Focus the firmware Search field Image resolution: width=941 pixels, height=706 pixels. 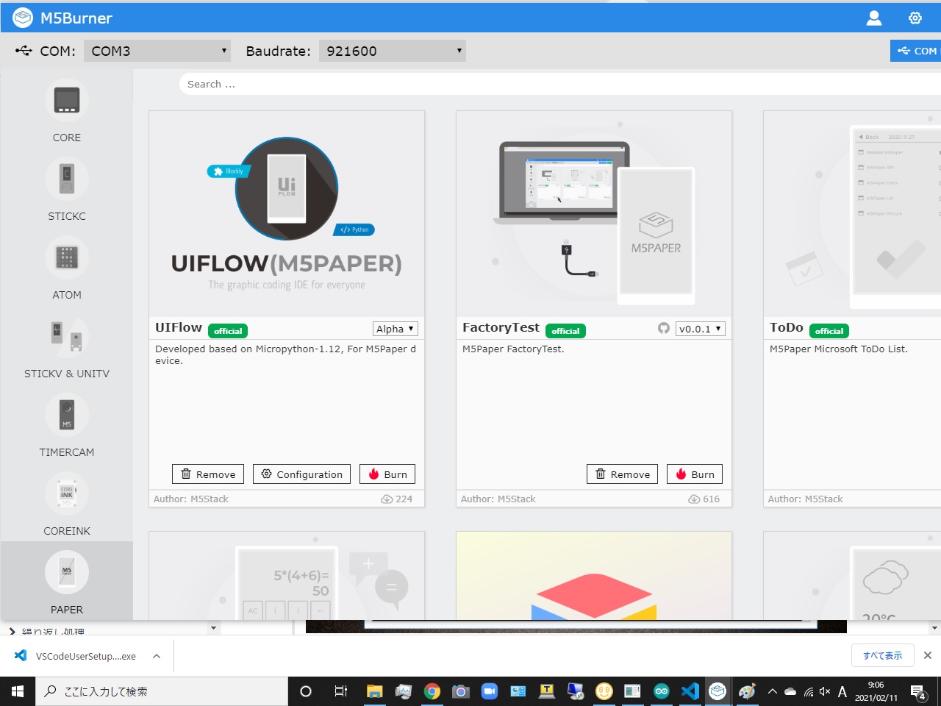pyautogui.click(x=560, y=84)
